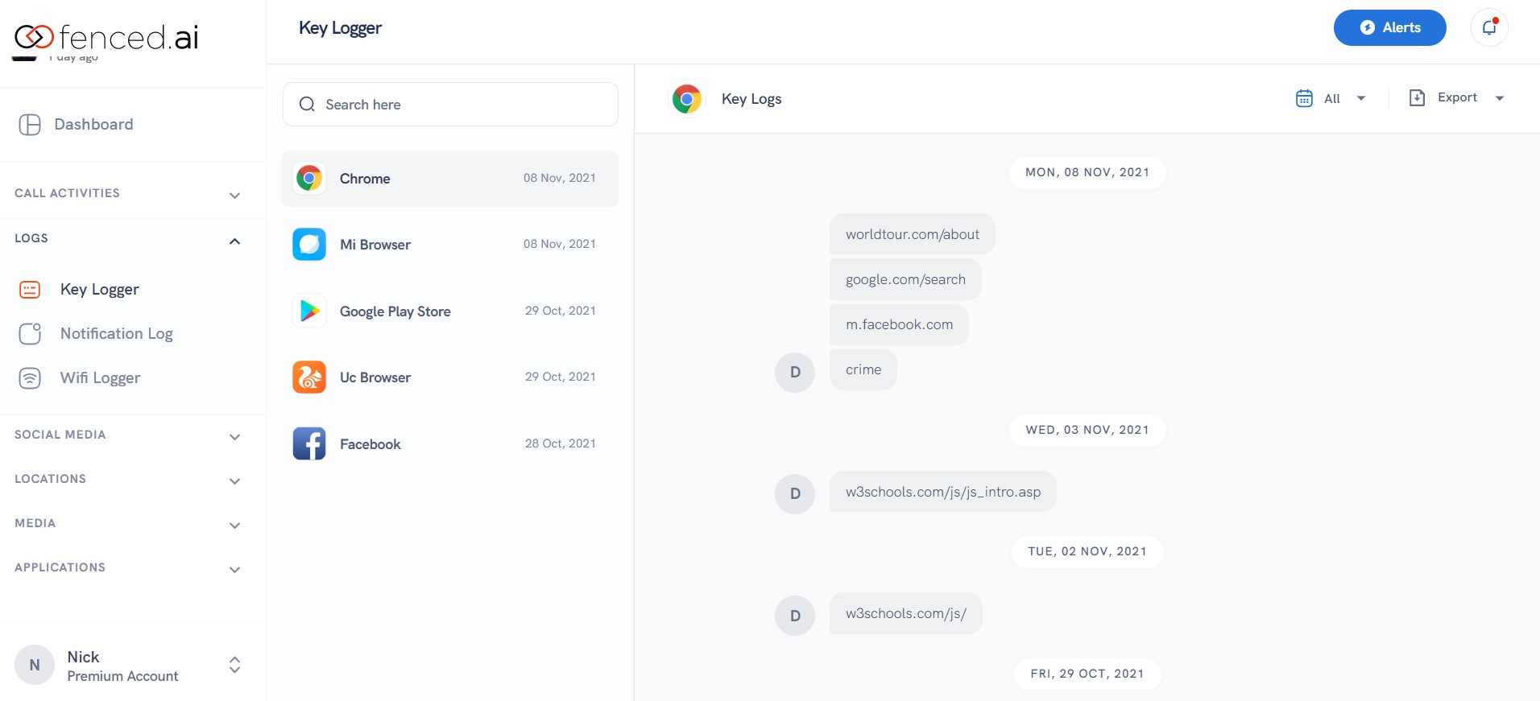Click the WED, 03 NOV, 2021 date chip
This screenshot has height=701, width=1540.
tap(1087, 430)
